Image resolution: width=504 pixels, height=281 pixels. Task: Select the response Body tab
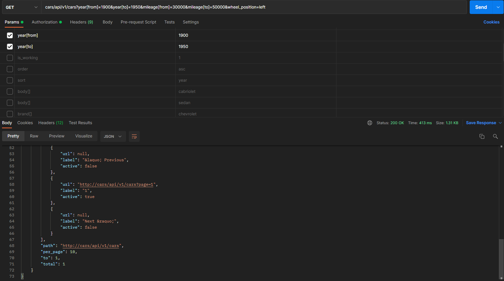coord(7,123)
